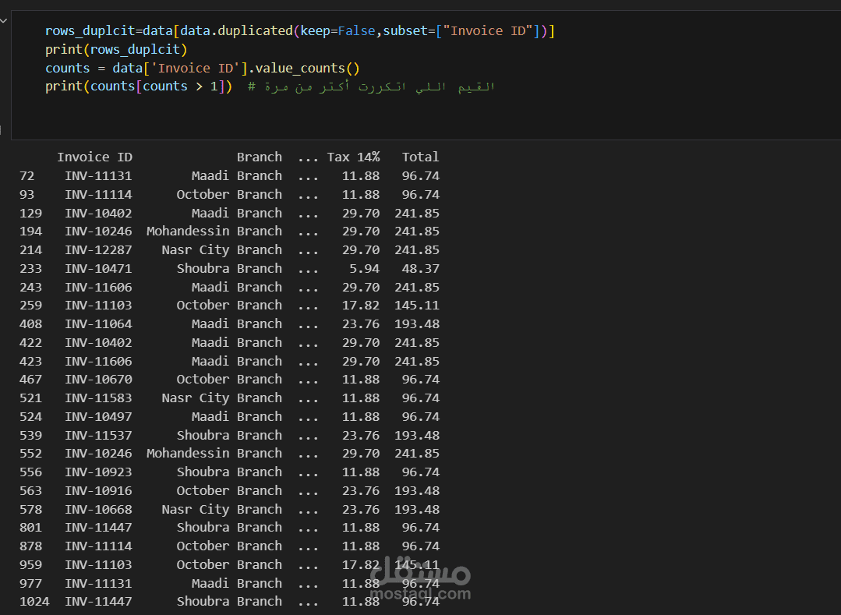The height and width of the screenshot is (615, 841).
Task: Collapse the code cell using the chevron
Action: click(x=6, y=21)
